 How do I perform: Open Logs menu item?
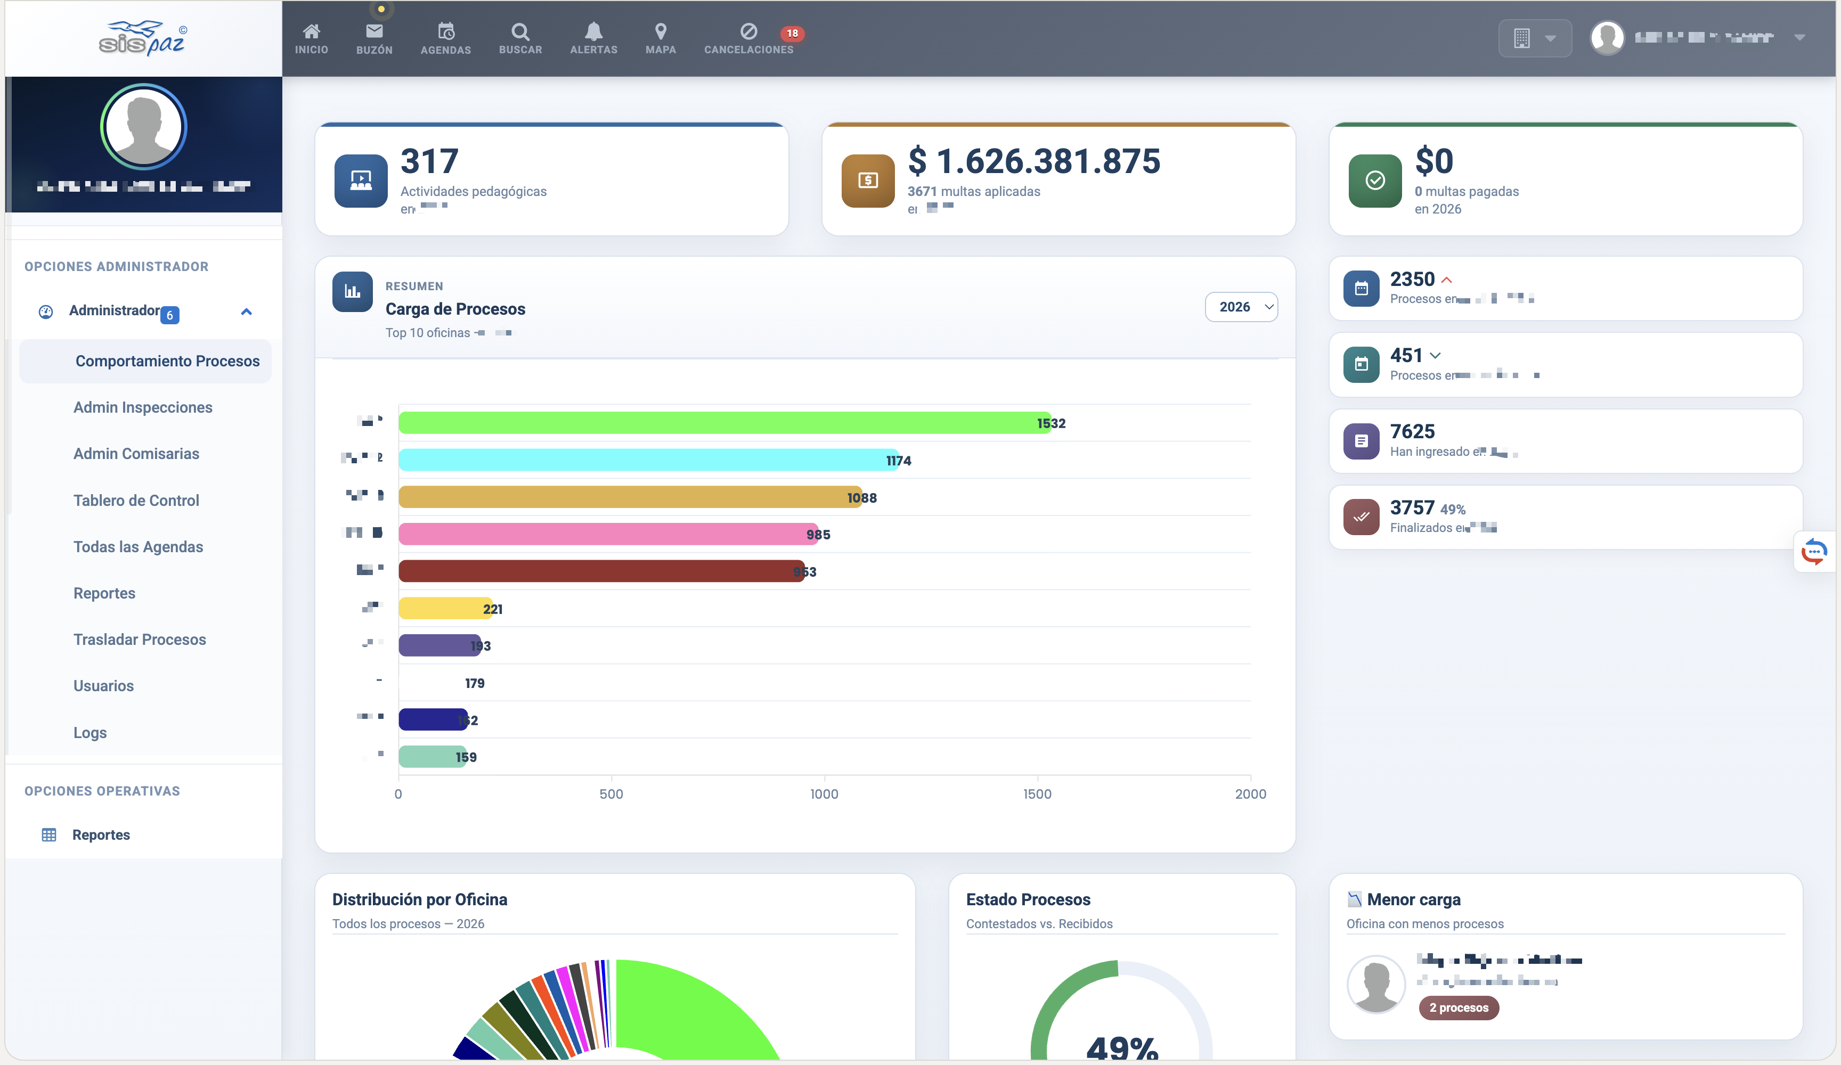90,733
